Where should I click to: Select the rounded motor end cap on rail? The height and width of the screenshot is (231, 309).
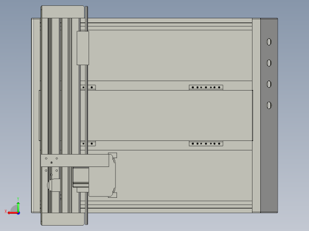53,185
